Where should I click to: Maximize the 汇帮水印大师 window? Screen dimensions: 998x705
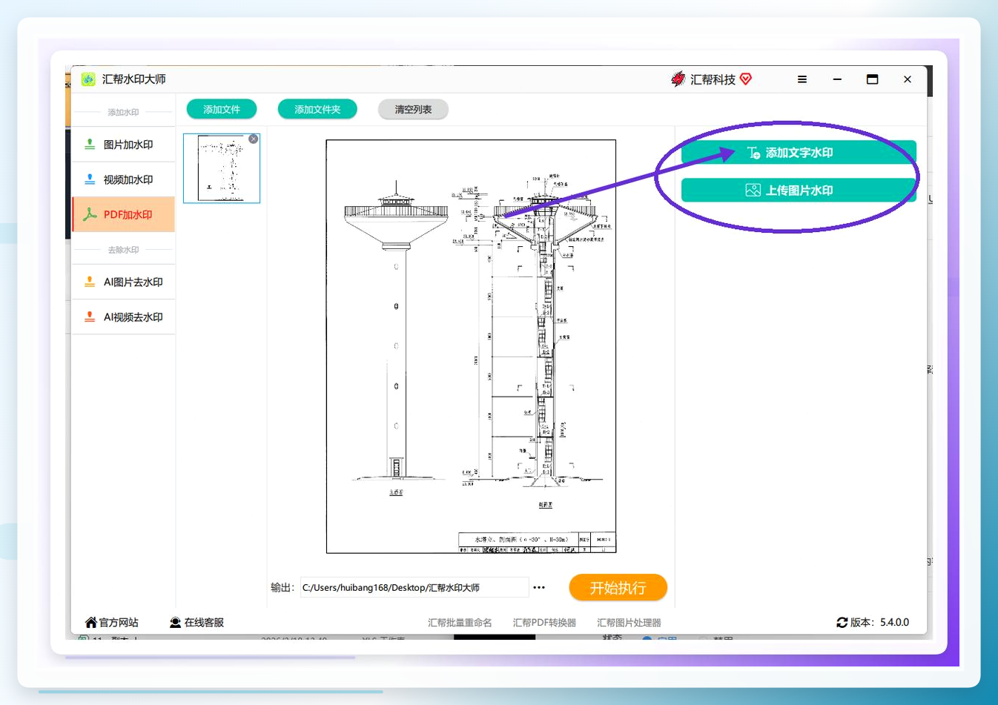click(x=872, y=79)
